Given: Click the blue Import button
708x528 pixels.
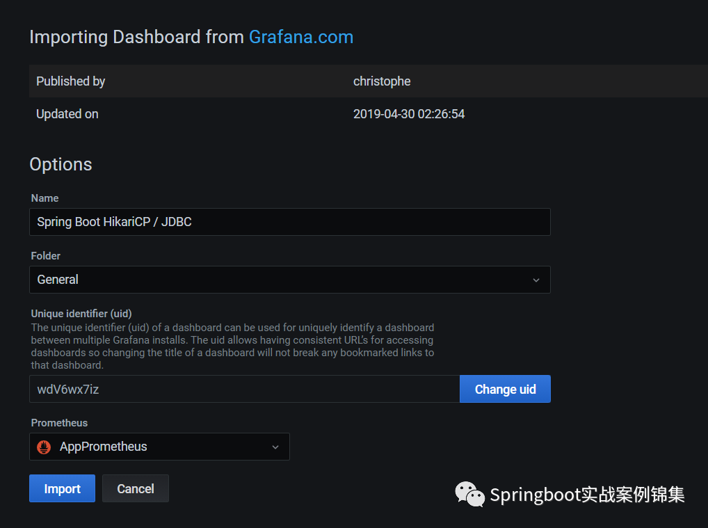Looking at the screenshot, I should 62,488.
